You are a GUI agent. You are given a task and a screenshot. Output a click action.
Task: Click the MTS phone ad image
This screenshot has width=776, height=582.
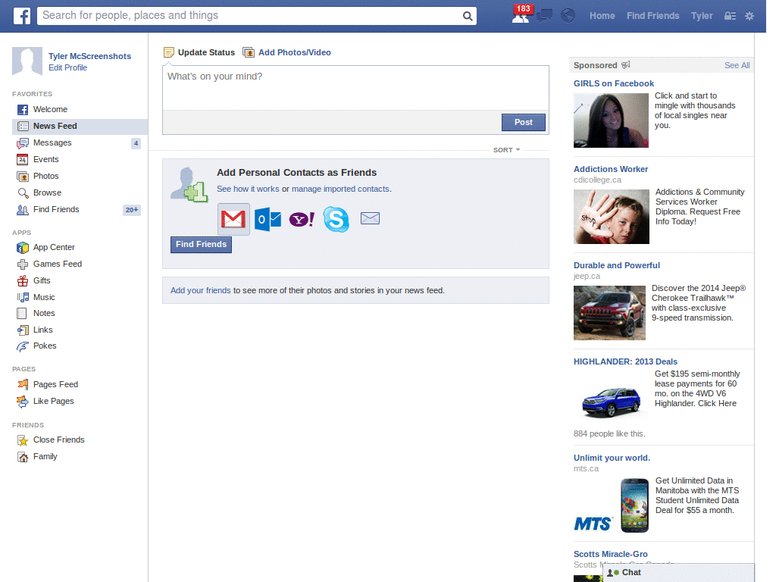tap(612, 505)
